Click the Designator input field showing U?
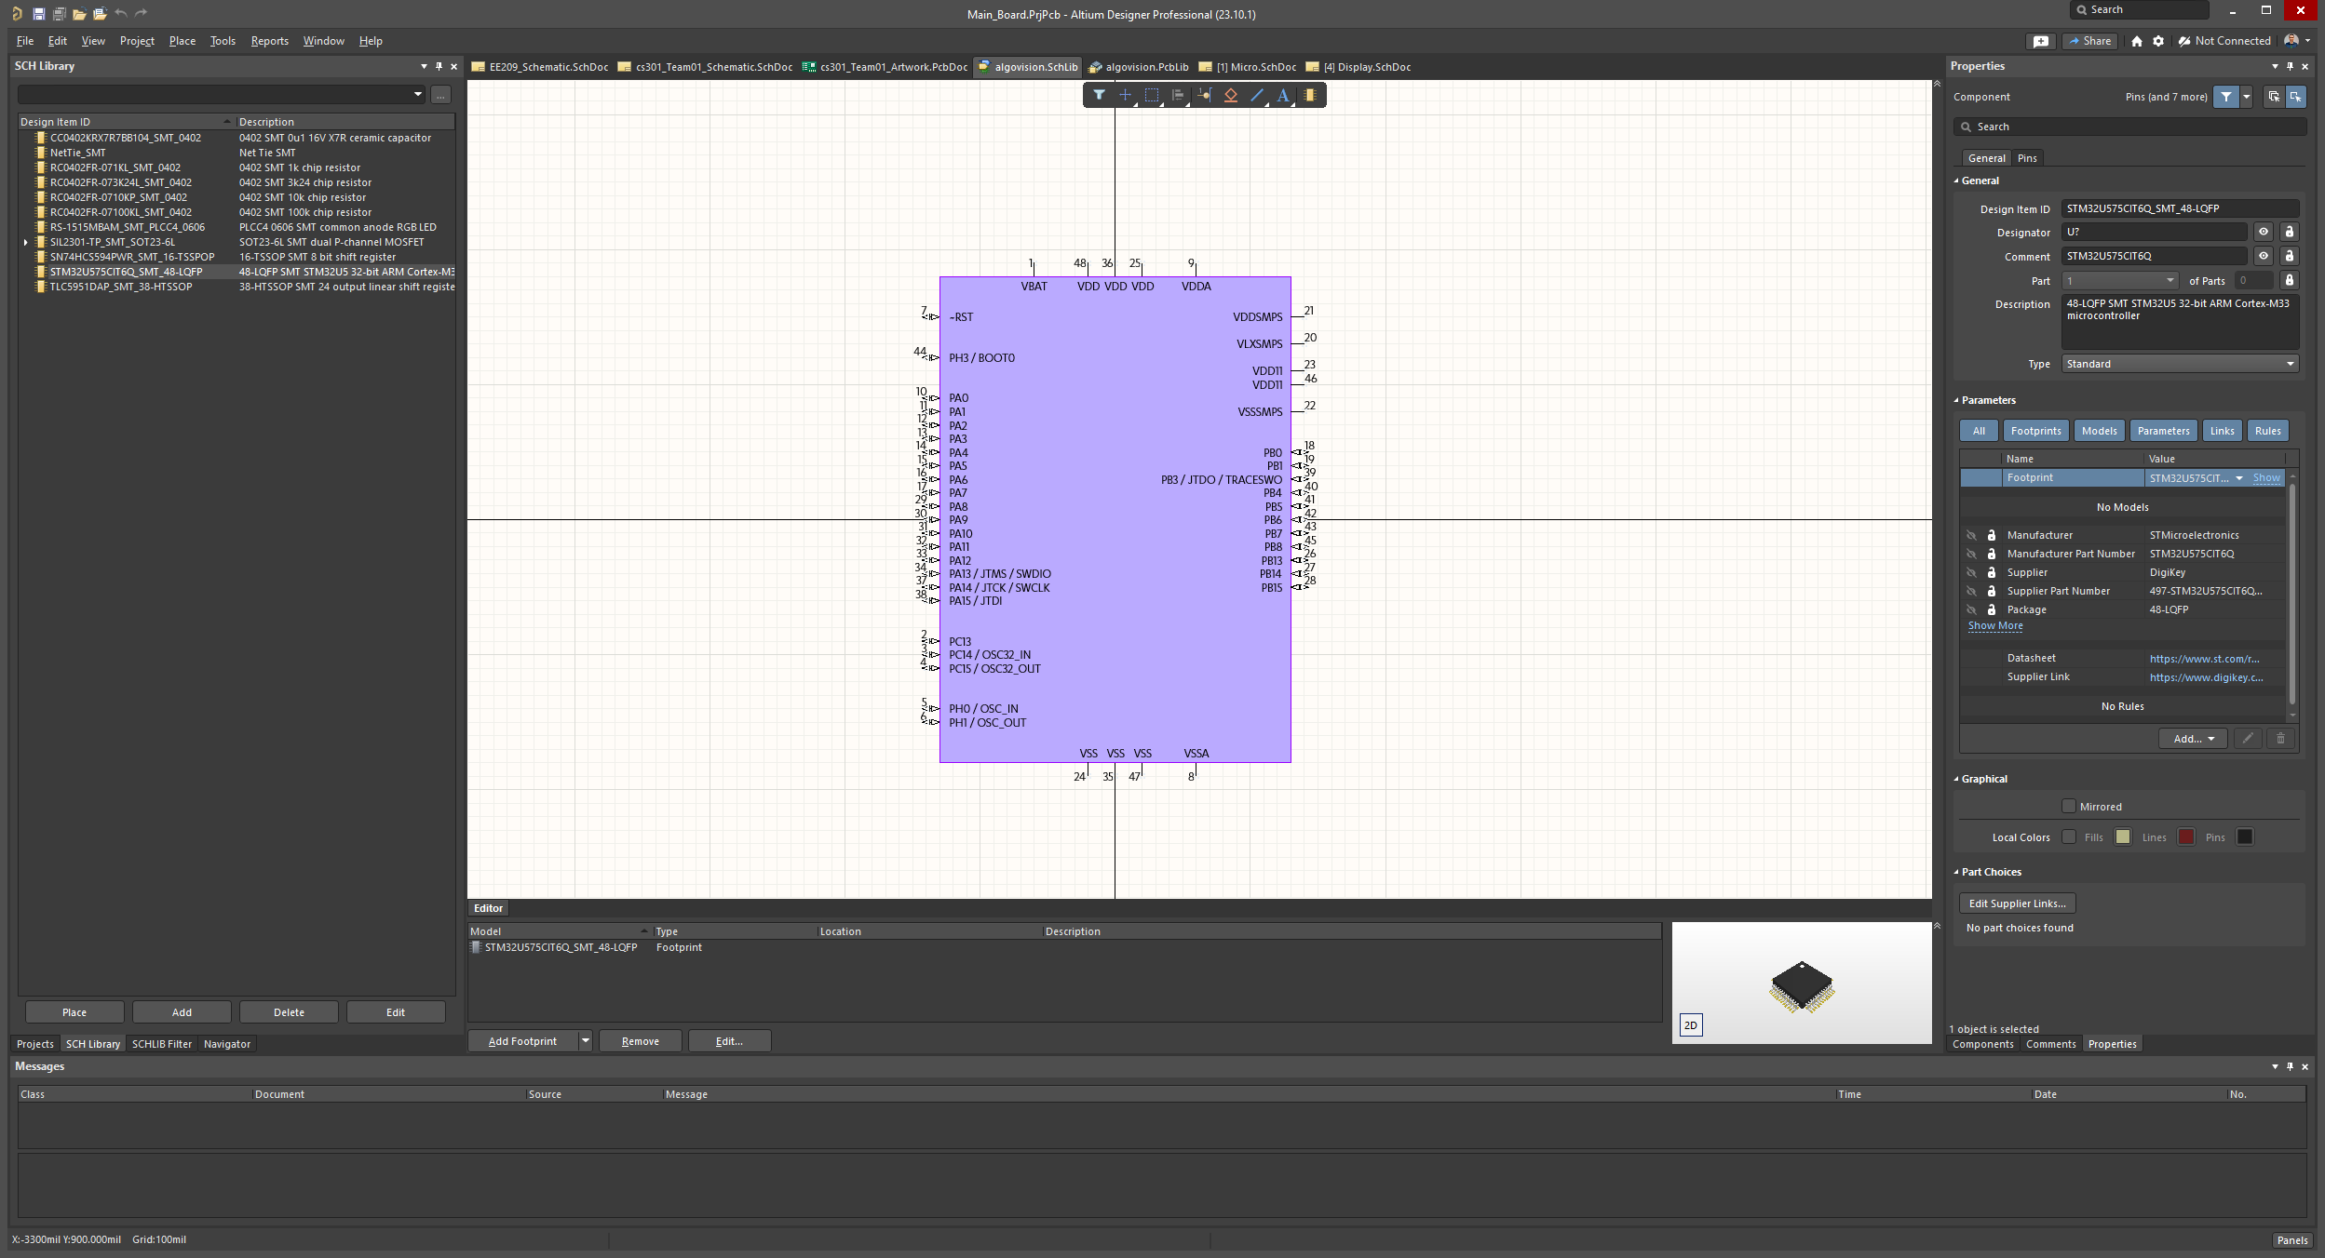Screen dimensions: 2325x1258 (2155, 232)
